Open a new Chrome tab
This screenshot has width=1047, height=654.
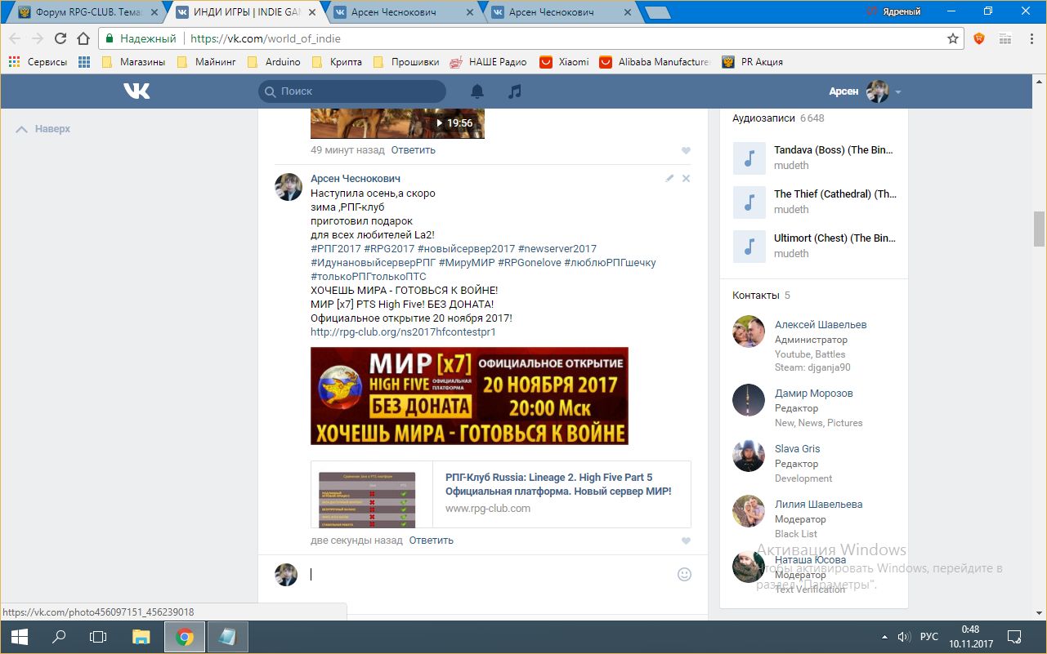656,12
